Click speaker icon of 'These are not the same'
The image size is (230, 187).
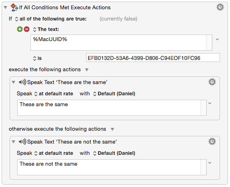coord(22,142)
